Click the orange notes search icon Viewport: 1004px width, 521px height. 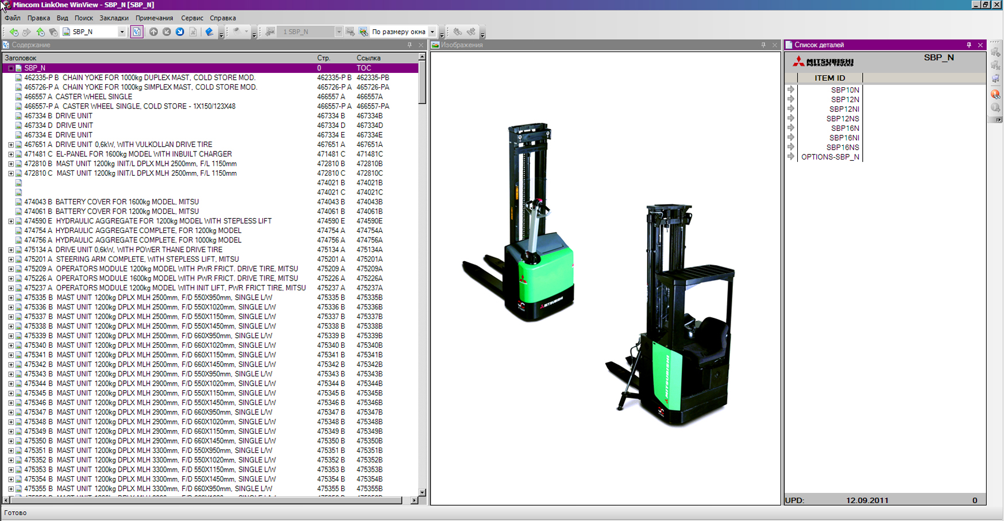[x=995, y=94]
